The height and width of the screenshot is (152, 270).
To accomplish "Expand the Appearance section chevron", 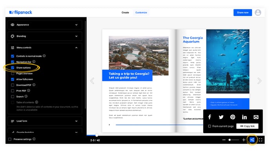I will (76, 25).
